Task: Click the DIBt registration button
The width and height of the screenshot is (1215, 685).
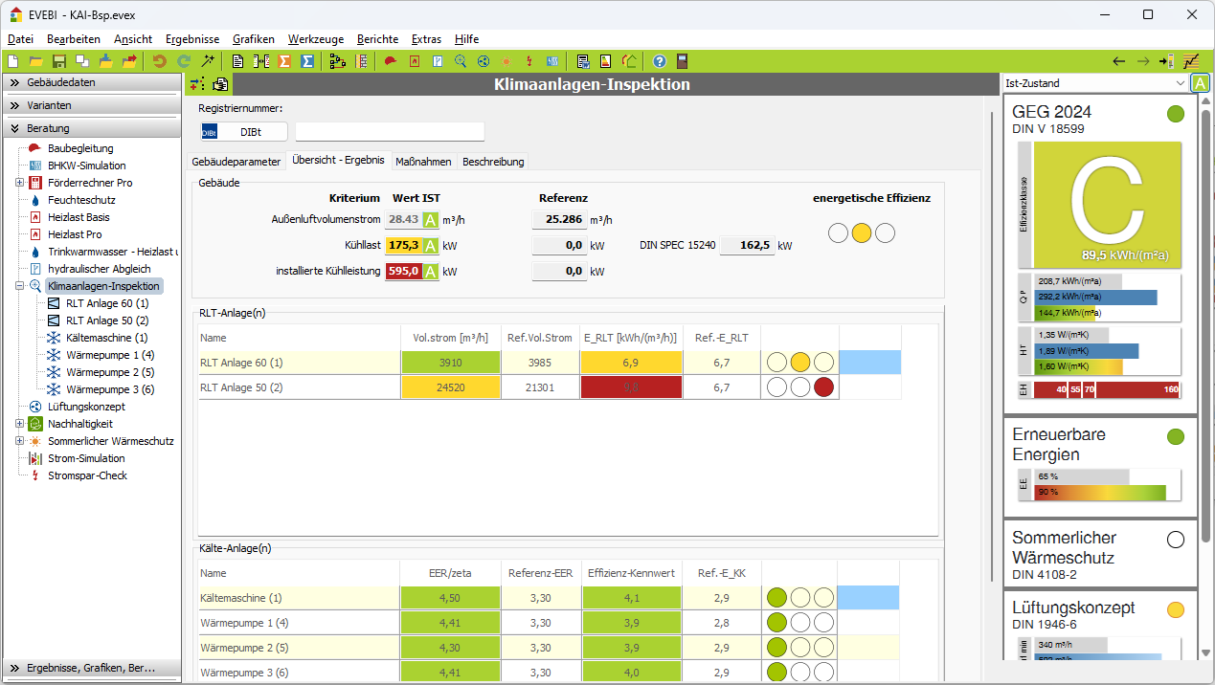Action: pos(243,132)
